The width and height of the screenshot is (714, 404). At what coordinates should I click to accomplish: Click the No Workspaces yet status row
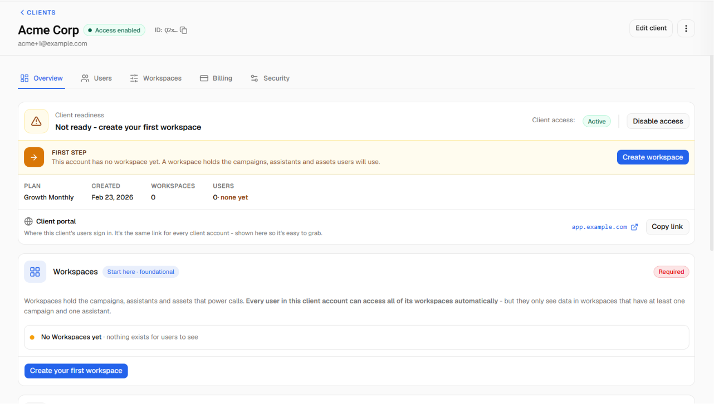[356, 337]
